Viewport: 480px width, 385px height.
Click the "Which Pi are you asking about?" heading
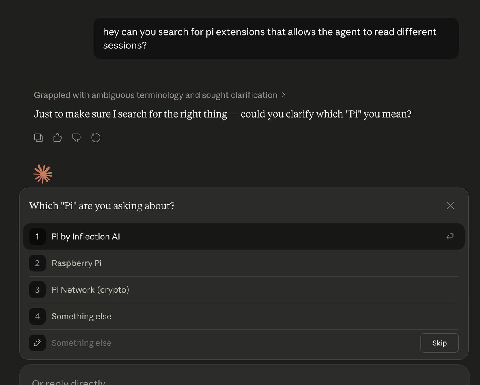(x=102, y=206)
